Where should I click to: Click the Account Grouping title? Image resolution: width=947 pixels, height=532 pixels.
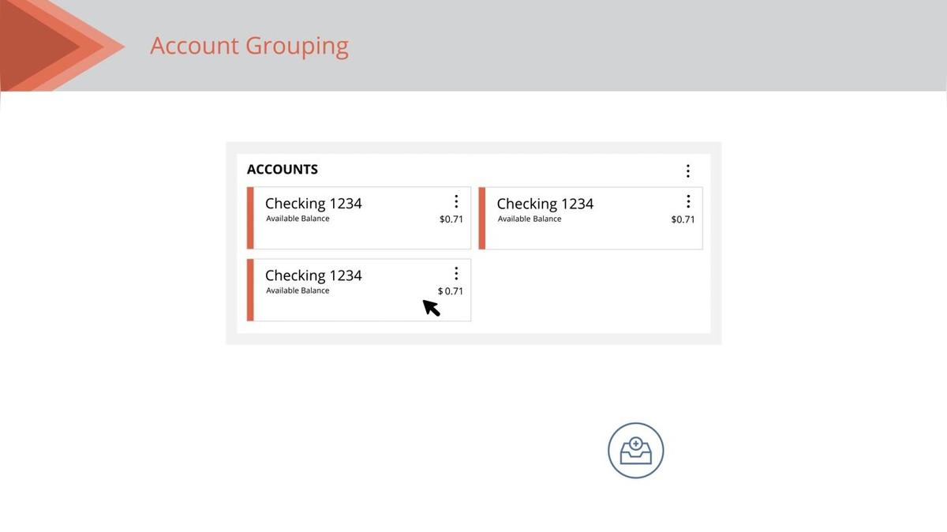(x=249, y=46)
